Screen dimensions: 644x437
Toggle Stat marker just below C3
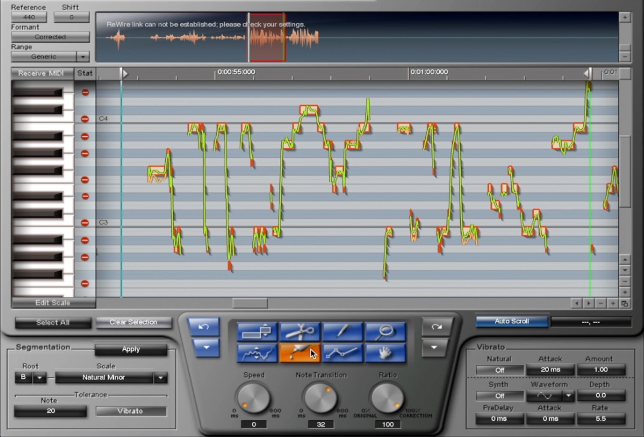coord(85,240)
